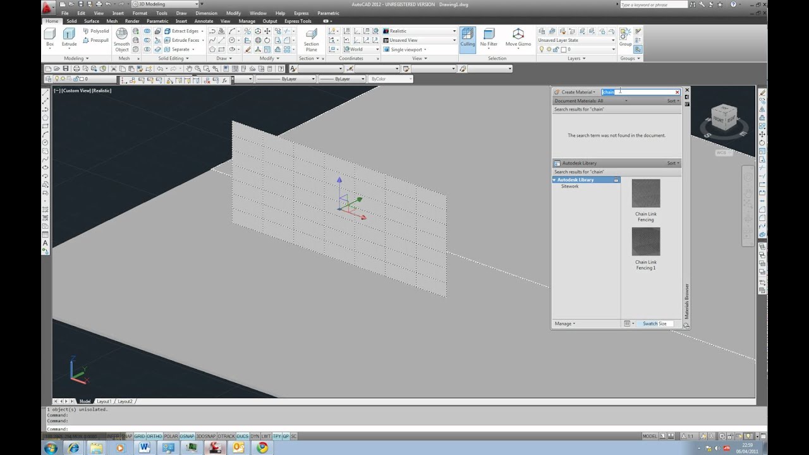Open Internet Explorer from the taskbar
Viewport: 809px width, 455px height.
click(x=73, y=447)
